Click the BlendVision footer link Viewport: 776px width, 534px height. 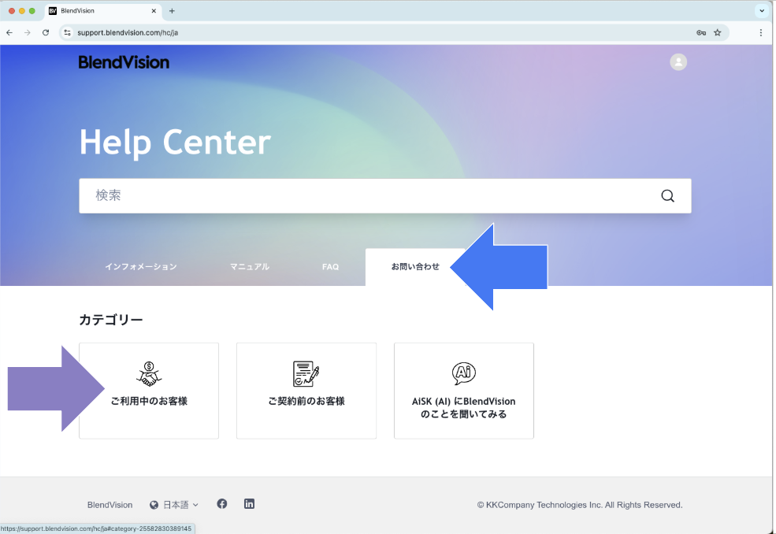coord(110,505)
